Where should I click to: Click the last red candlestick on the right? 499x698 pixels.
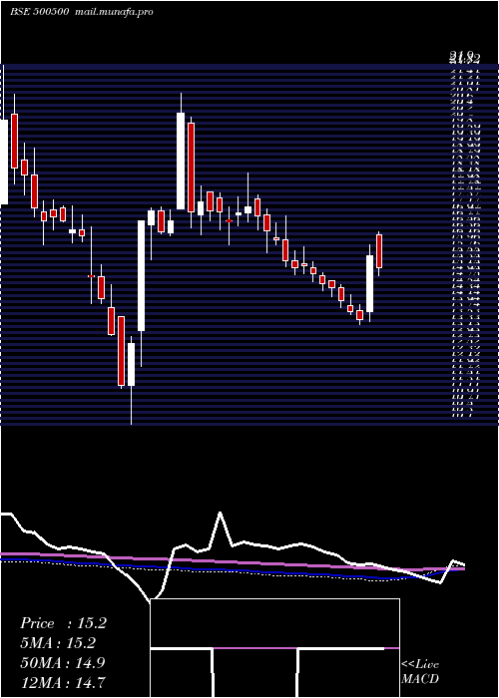tap(379, 251)
